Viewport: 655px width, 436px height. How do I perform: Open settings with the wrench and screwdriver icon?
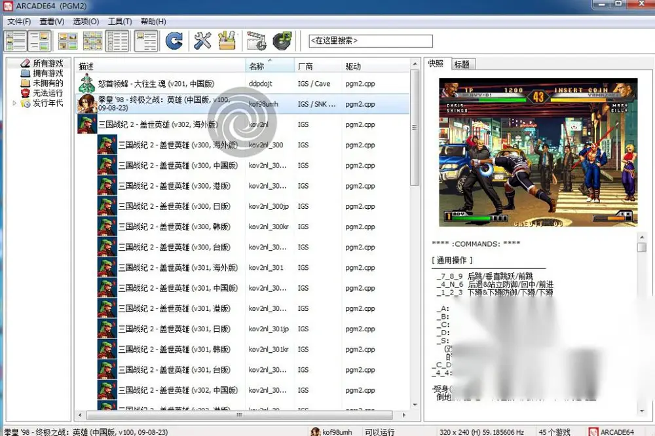(x=202, y=41)
